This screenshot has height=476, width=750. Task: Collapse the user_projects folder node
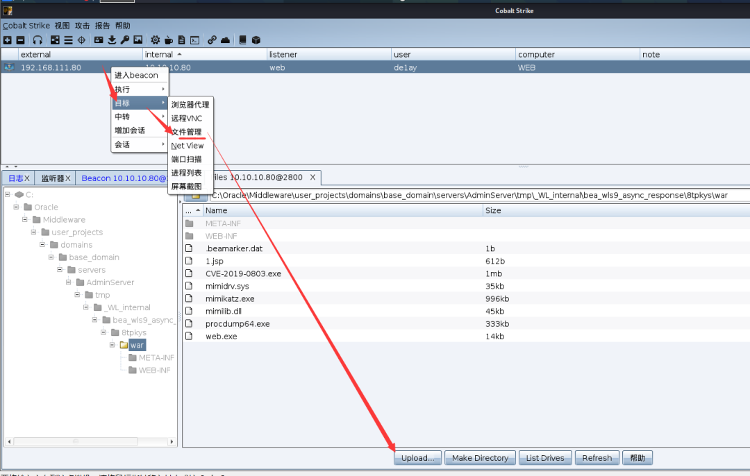point(34,232)
